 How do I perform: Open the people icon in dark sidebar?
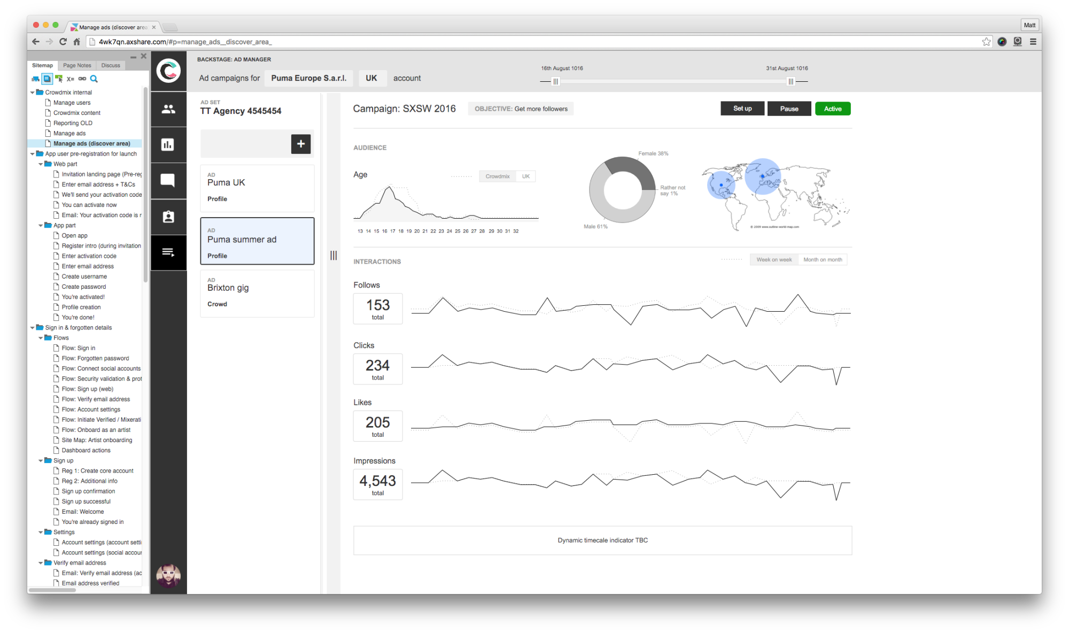[x=168, y=109]
